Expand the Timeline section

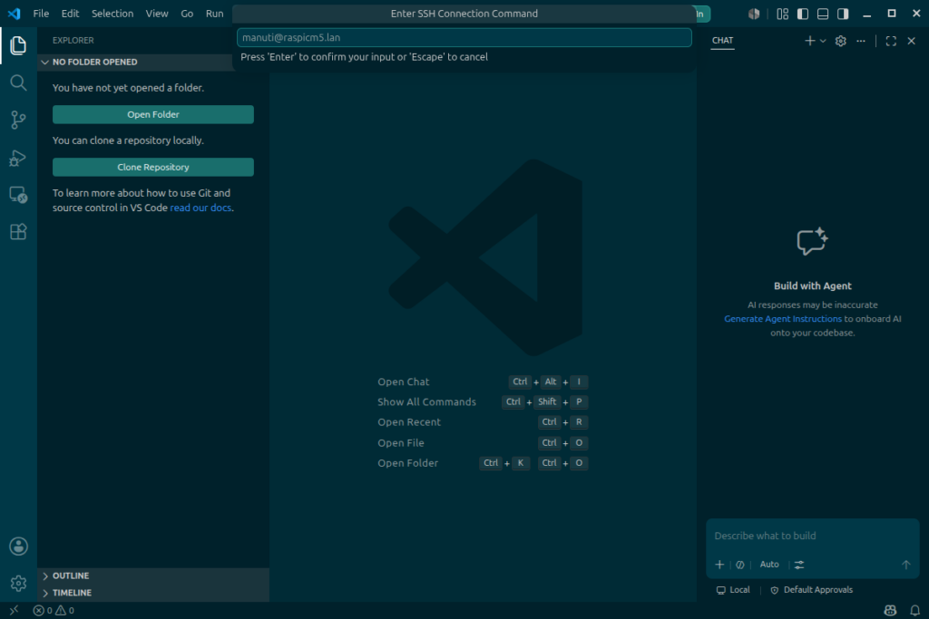coord(153,593)
